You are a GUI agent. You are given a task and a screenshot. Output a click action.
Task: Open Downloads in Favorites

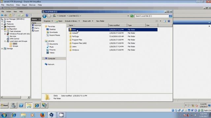tap(53, 32)
